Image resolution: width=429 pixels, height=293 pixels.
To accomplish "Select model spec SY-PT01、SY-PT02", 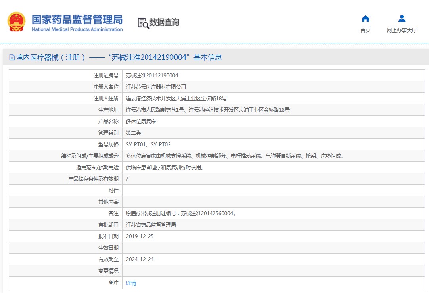I will 148,144.
